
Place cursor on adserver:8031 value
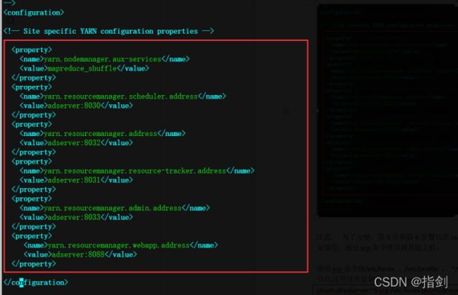(x=74, y=180)
